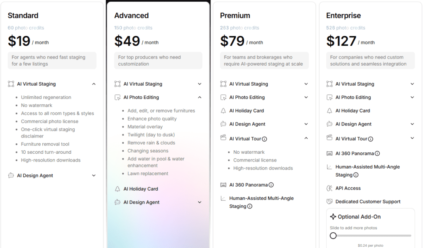
Task: Click the API Access icon in Enterprise plan
Action: click(329, 188)
